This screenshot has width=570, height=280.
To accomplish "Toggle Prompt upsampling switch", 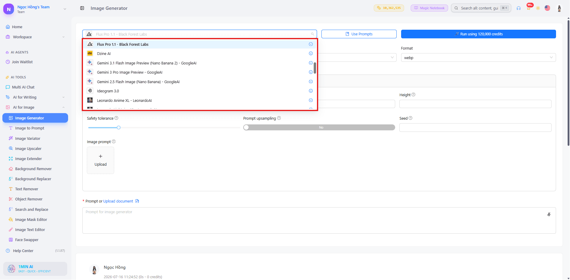I will tap(319, 127).
